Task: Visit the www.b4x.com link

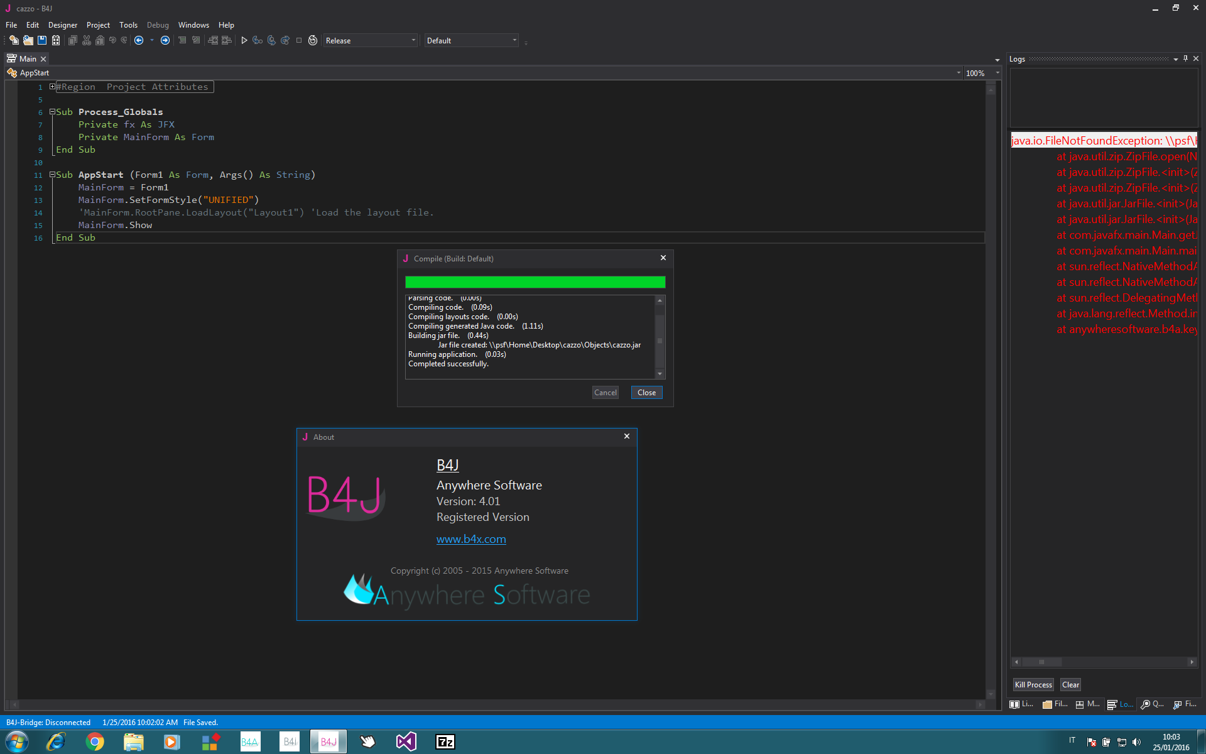Action: coord(471,538)
